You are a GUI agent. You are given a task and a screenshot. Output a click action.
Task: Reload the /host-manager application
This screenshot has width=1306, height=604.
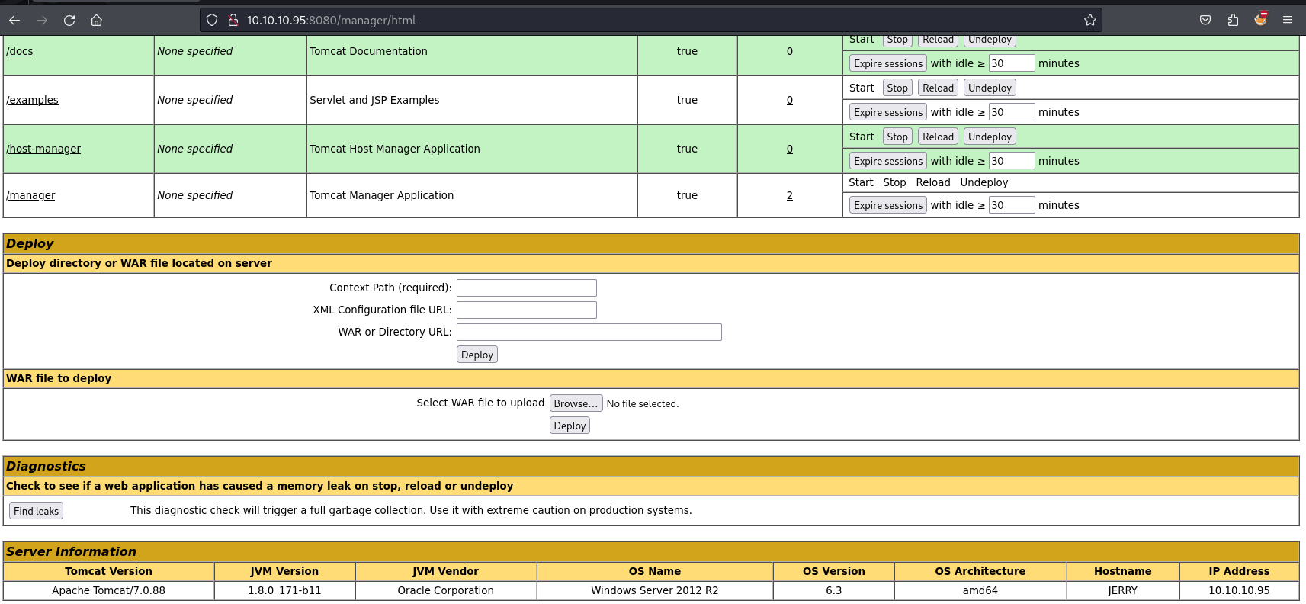(938, 137)
